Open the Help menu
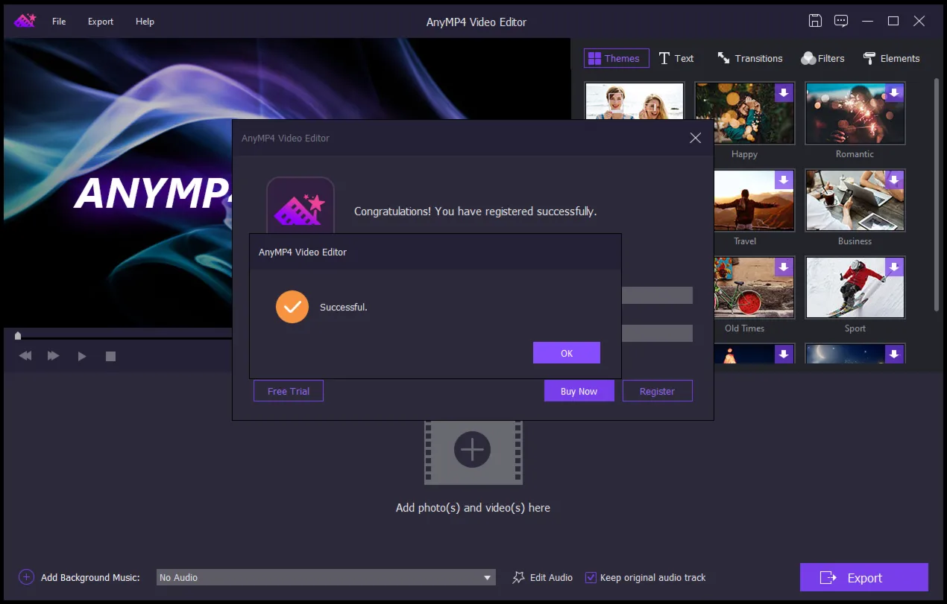Screen dimensions: 947x604 pyautogui.click(x=145, y=22)
